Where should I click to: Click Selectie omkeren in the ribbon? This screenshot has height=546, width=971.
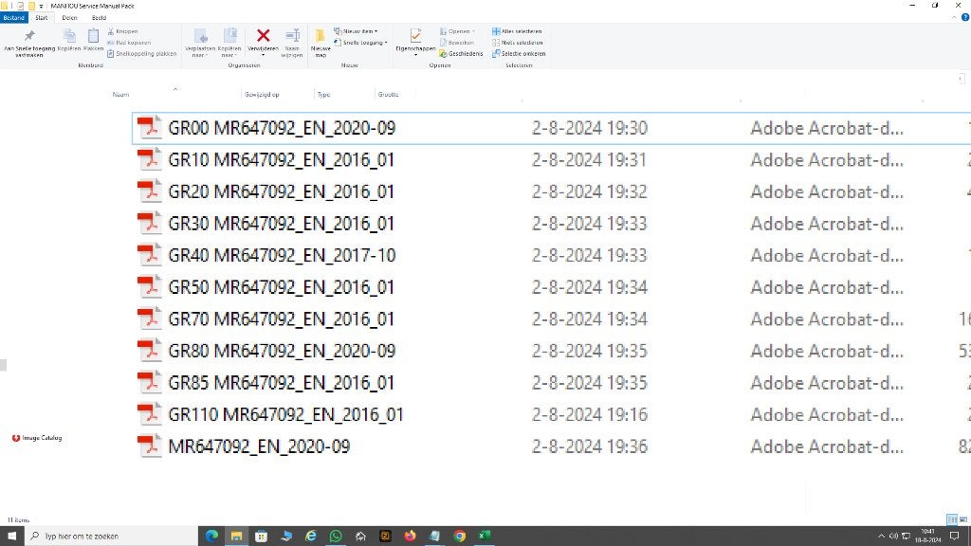coord(519,54)
